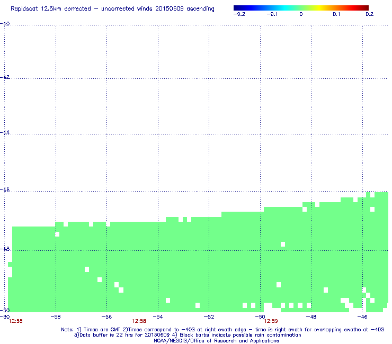Click the latitude axis label "-44"

5,132
